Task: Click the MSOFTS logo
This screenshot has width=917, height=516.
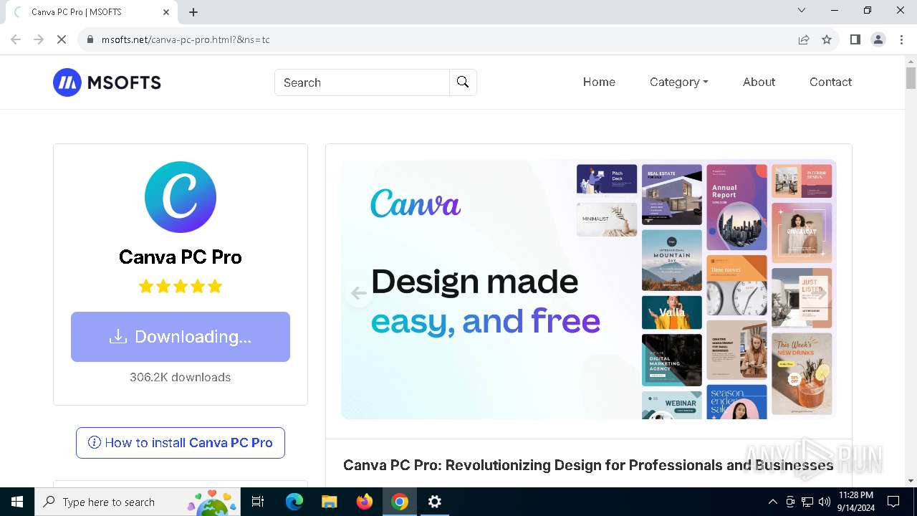Action: 107,82
